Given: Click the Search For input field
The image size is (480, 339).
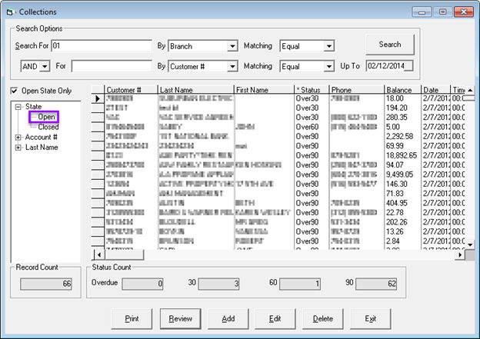Looking at the screenshot, I should tap(102, 46).
